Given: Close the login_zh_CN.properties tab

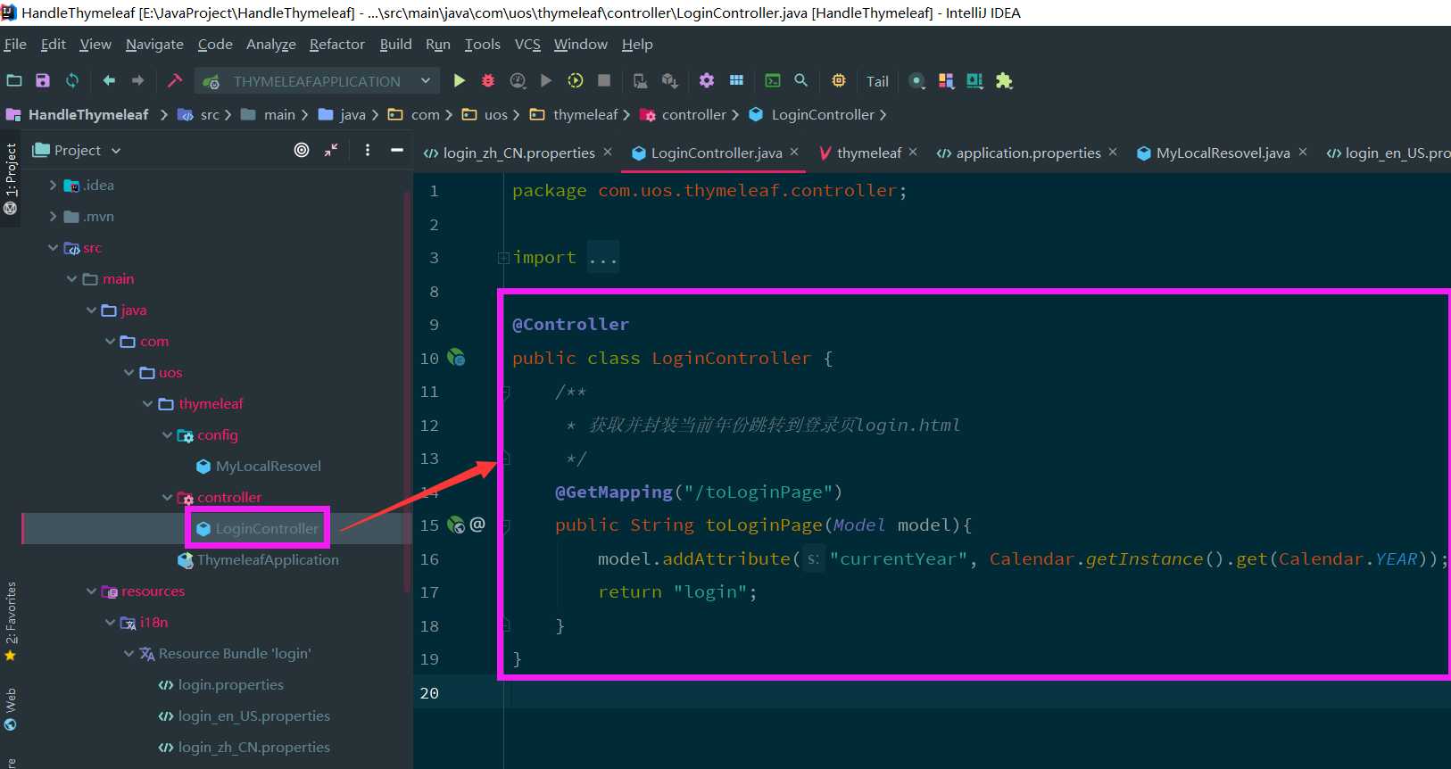Looking at the screenshot, I should pyautogui.click(x=608, y=152).
